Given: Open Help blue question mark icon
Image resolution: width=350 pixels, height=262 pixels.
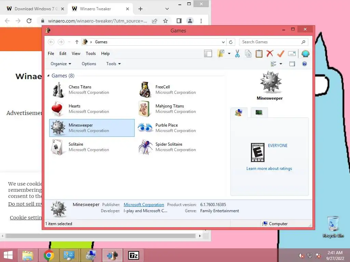Looking at the screenshot, I should [x=305, y=64].
